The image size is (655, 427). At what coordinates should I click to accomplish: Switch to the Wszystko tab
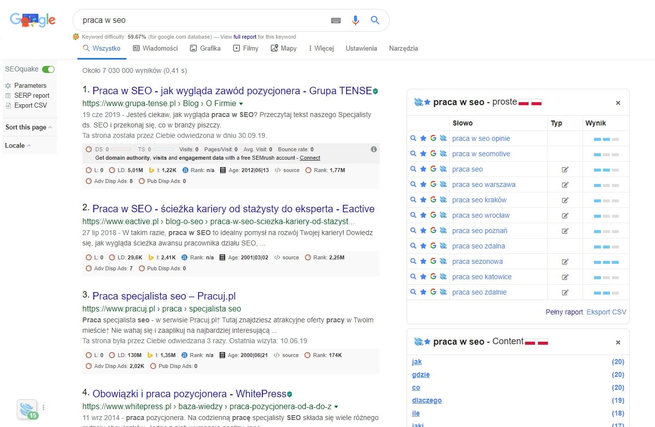102,48
